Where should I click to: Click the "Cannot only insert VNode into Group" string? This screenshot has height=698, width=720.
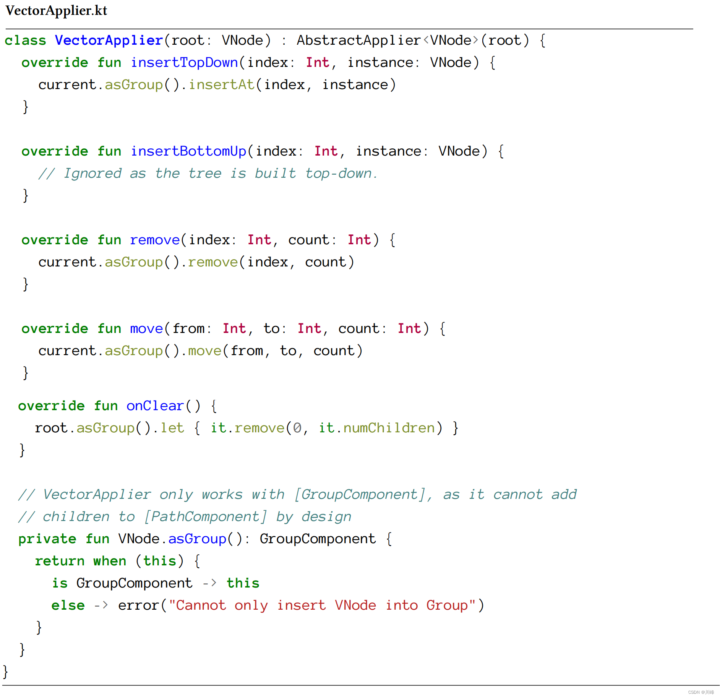coord(322,605)
